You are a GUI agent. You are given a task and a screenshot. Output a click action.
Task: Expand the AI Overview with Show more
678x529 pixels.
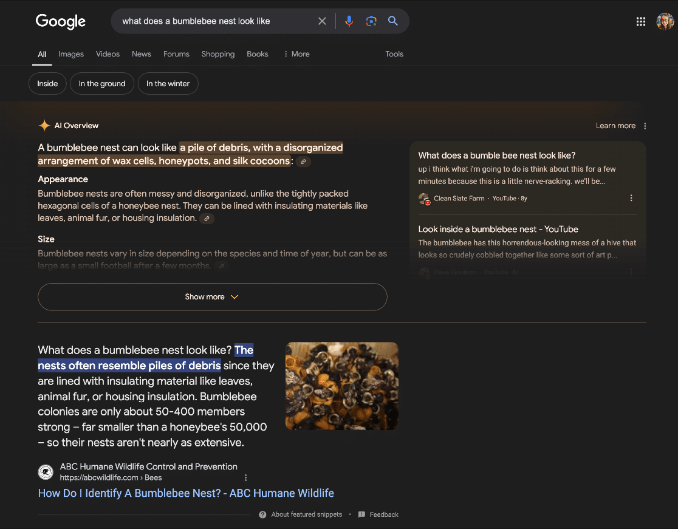(212, 297)
